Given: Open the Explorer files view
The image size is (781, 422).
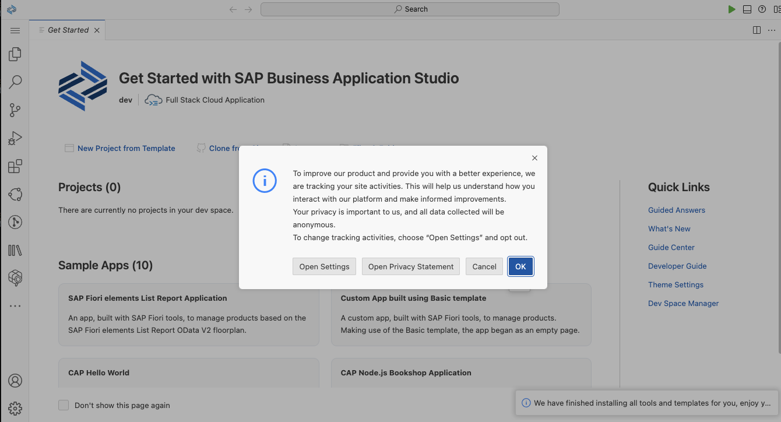Looking at the screenshot, I should coord(15,54).
